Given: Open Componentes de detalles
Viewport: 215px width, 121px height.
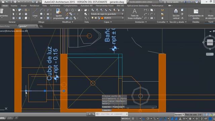Looking at the screenshot, I should pyautogui.click(x=196, y=14).
